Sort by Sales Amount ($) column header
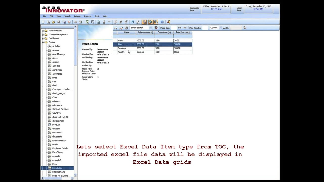324x182 pixels. tap(145, 32)
